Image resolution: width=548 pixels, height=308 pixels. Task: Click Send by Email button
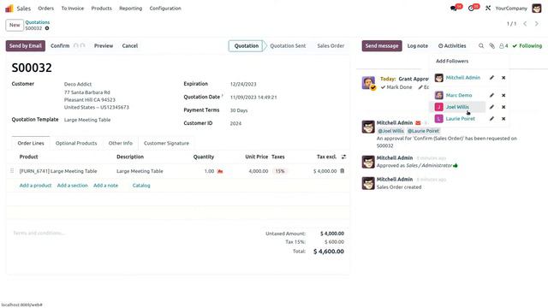tap(25, 45)
